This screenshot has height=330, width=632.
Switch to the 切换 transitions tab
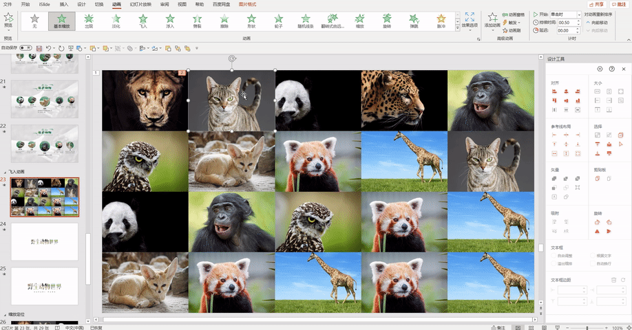click(x=99, y=4)
